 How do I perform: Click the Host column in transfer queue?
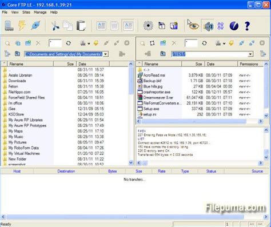(x=17, y=171)
